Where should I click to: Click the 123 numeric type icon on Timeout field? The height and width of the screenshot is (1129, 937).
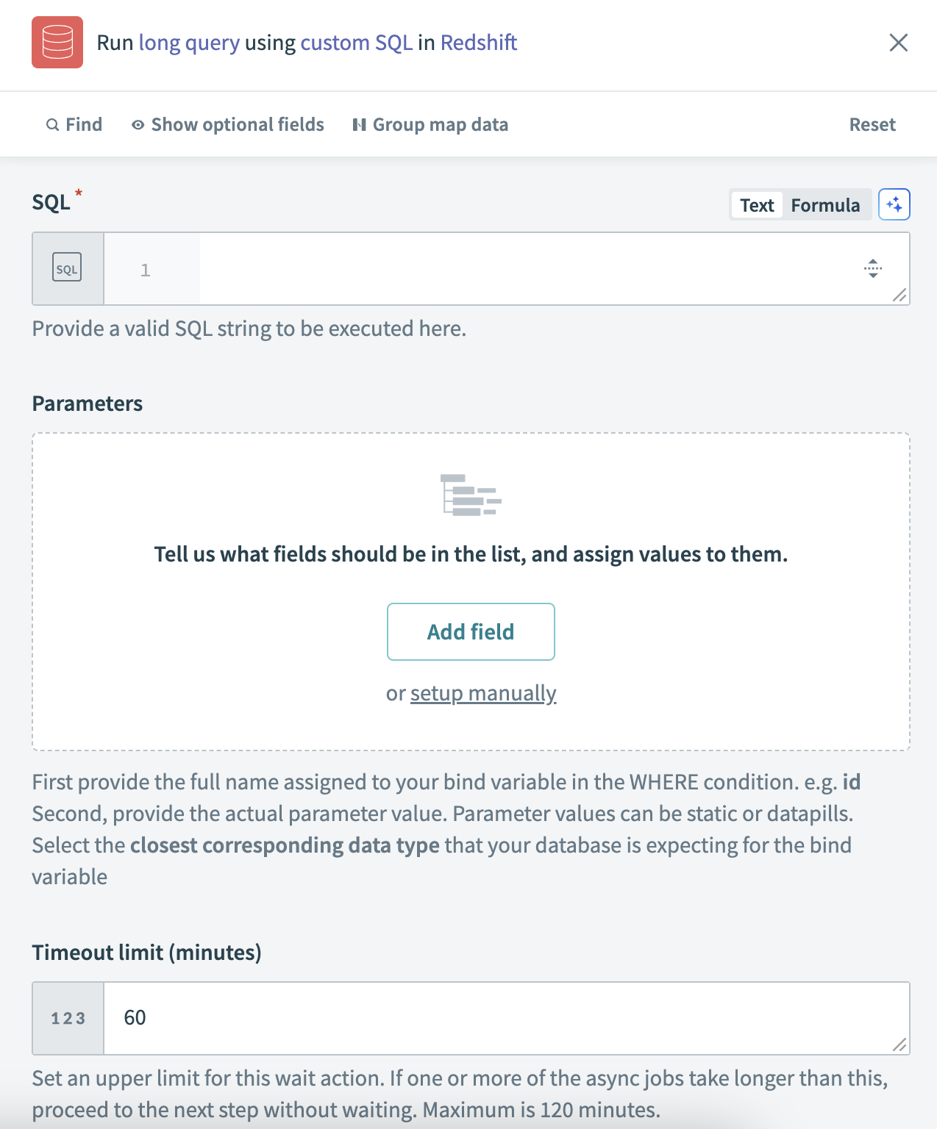[x=67, y=1018]
